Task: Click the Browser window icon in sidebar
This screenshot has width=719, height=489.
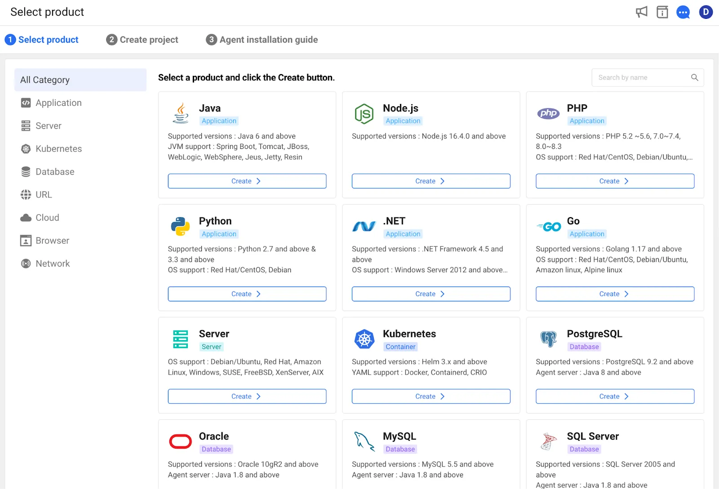Action: click(x=26, y=240)
